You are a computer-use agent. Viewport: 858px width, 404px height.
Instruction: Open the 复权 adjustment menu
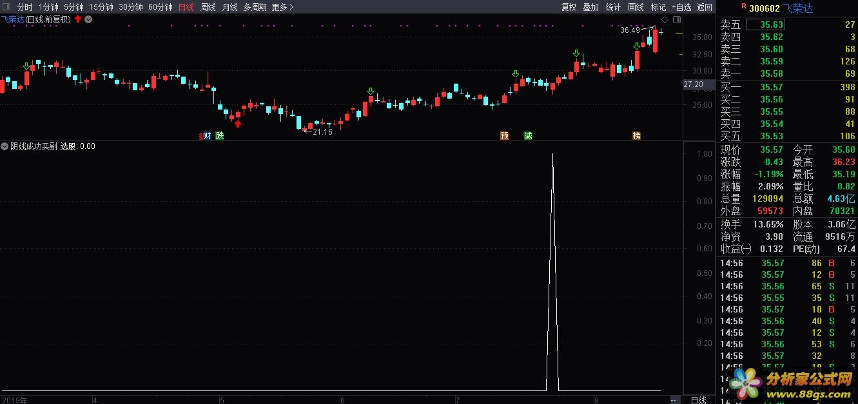click(569, 7)
